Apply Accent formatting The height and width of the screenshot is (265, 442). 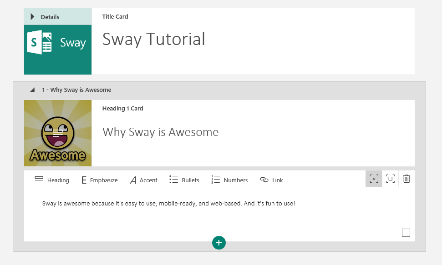[143, 180]
